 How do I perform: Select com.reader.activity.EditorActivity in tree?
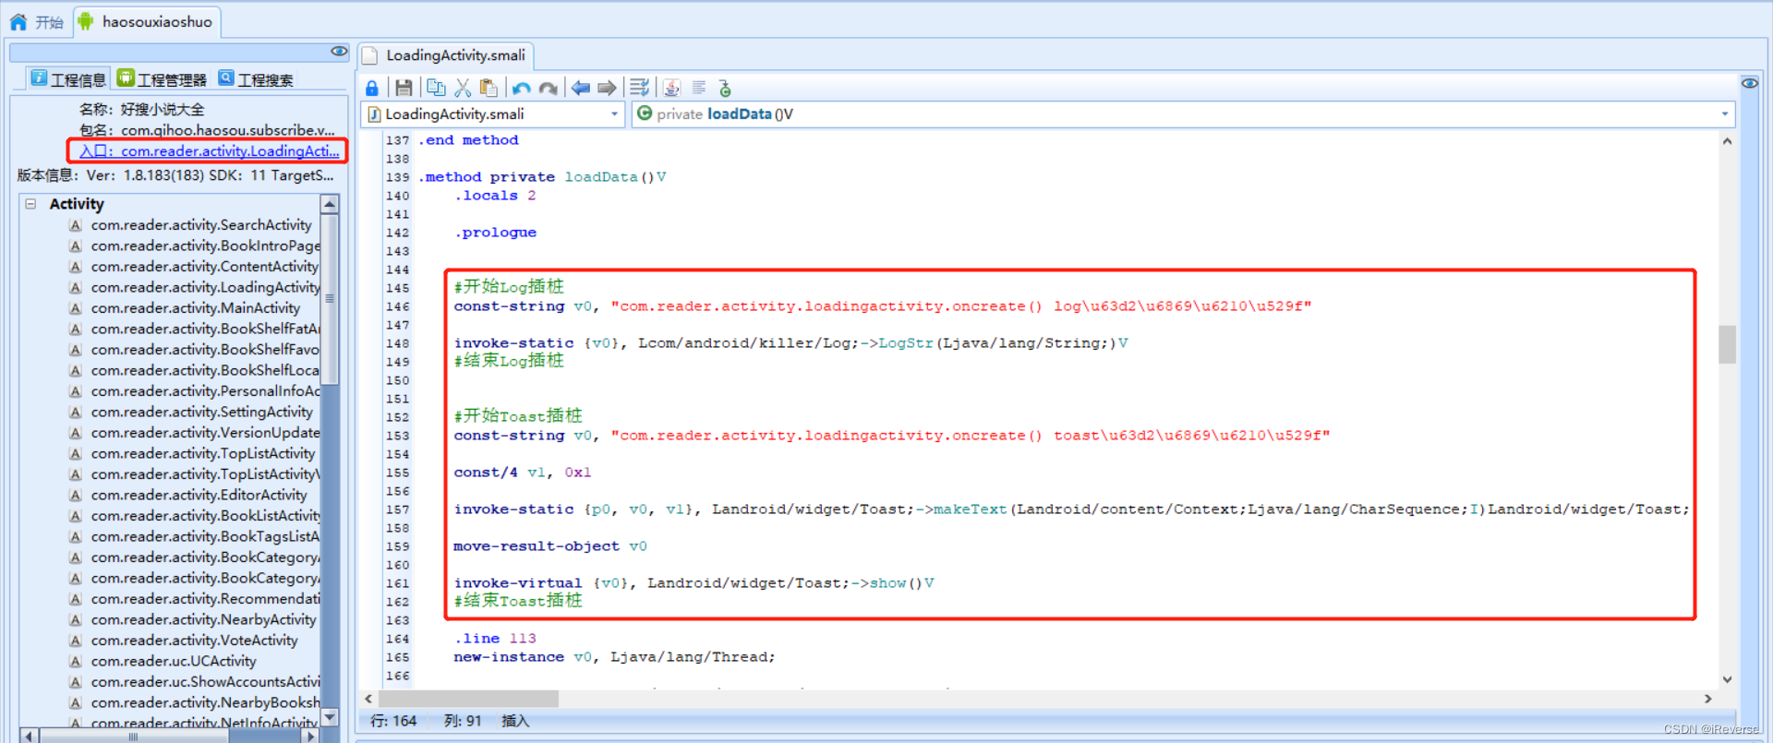(199, 495)
